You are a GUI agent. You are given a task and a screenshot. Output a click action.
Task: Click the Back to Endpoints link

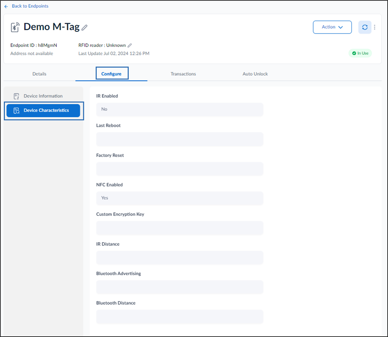30,6
